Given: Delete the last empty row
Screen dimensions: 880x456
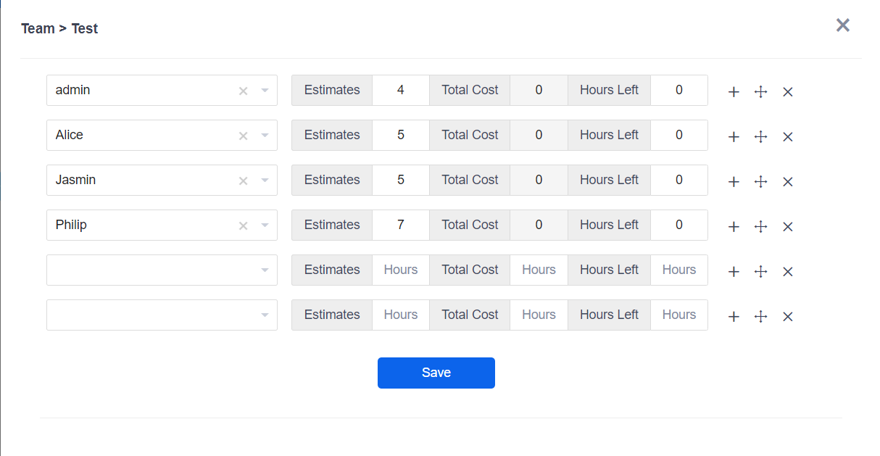Looking at the screenshot, I should point(788,317).
